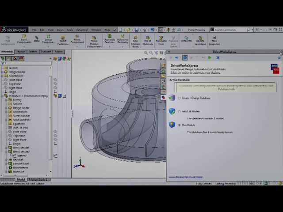The height and width of the screenshot is (212, 283).
Task: Select the Surface Bodies folder
Action: 19,116
